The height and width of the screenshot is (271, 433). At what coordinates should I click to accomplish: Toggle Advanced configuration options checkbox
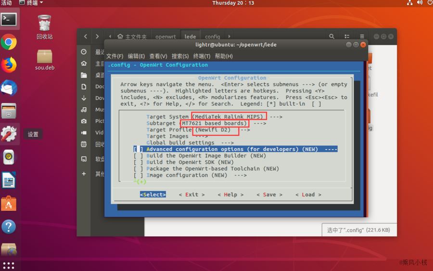coord(138,149)
